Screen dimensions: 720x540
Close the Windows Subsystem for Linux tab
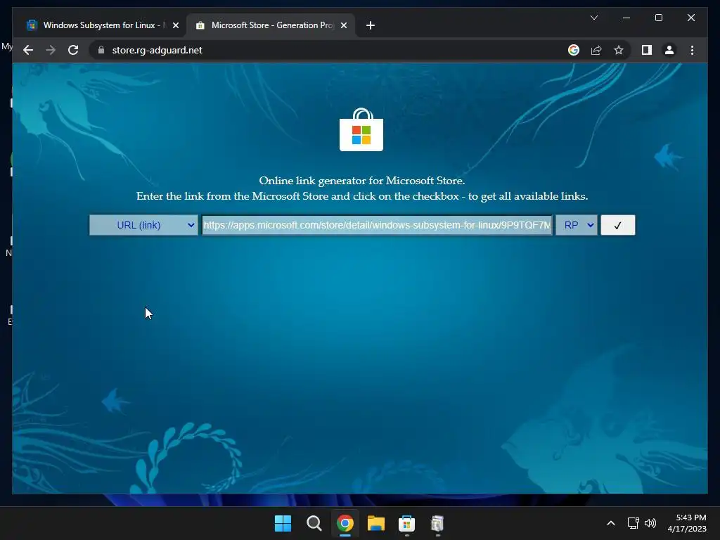point(175,25)
